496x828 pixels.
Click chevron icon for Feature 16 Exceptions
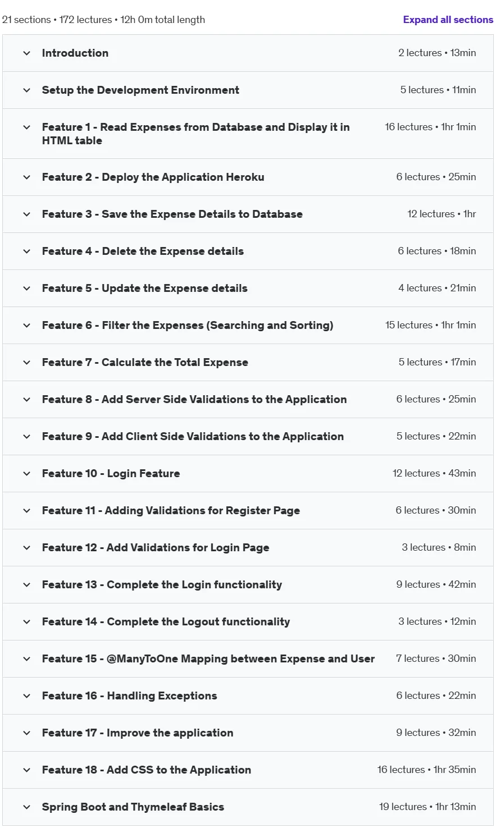pos(26,696)
